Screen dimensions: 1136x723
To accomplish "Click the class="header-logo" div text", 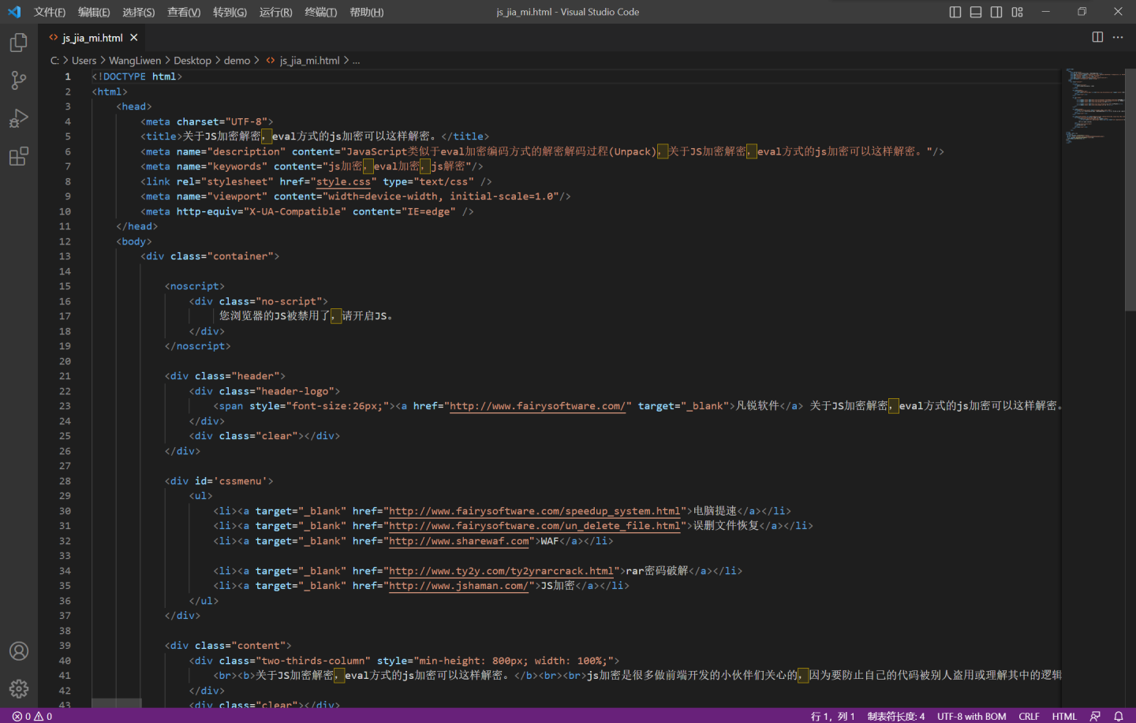I will (277, 391).
